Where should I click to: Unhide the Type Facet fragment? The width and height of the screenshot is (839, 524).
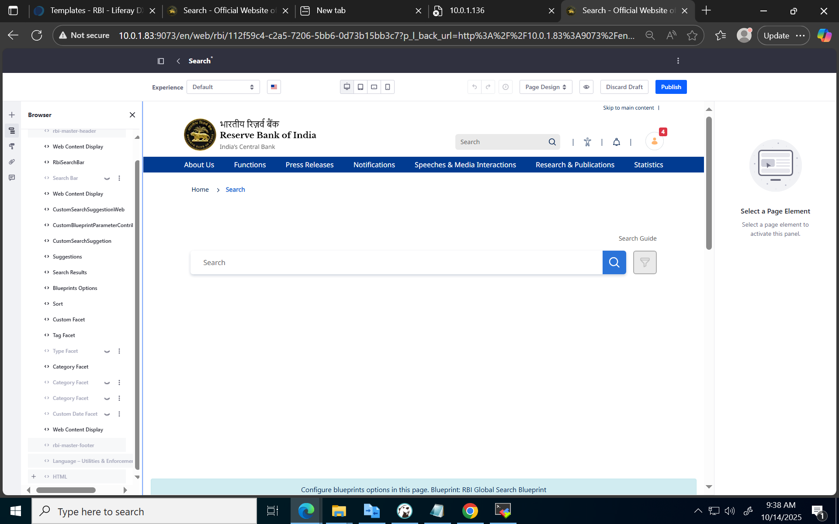tap(107, 351)
